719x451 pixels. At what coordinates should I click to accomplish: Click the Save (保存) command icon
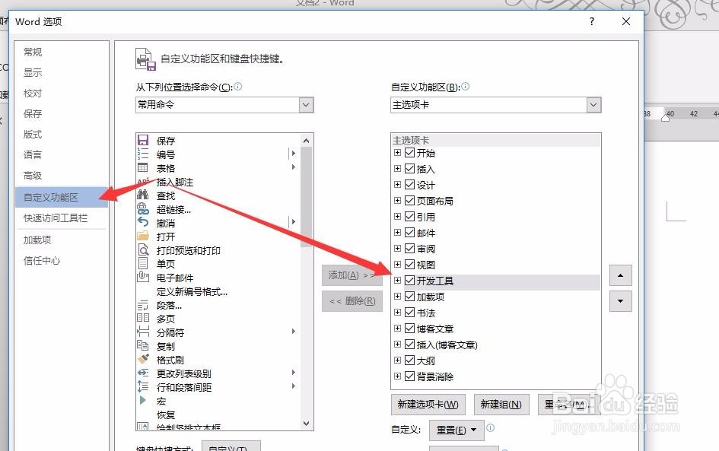coord(143,140)
